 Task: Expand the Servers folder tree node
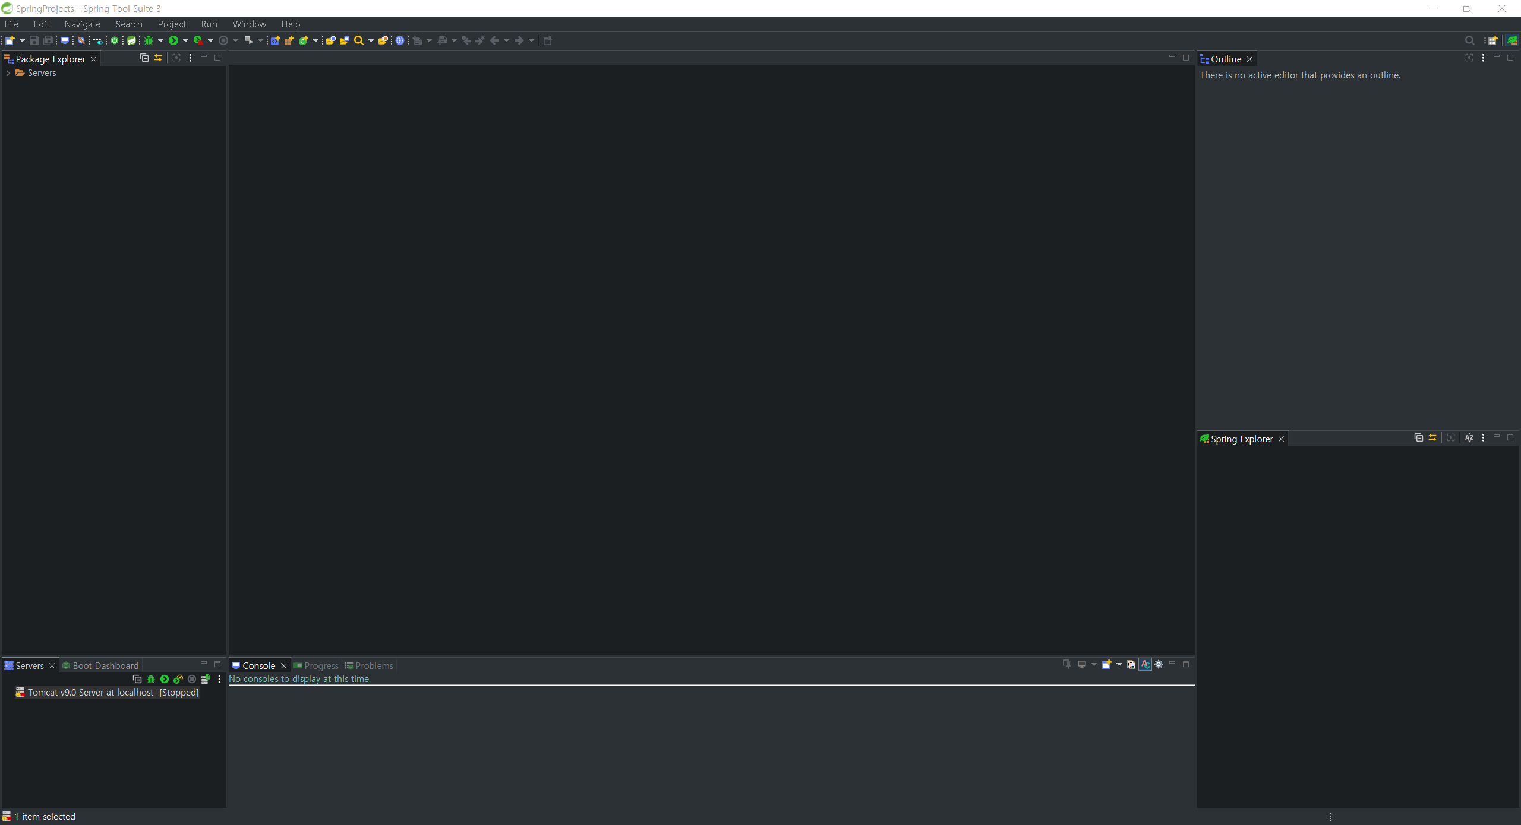8,73
